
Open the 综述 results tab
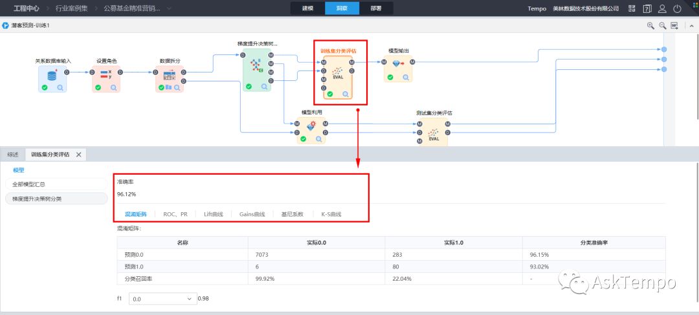pos(13,155)
